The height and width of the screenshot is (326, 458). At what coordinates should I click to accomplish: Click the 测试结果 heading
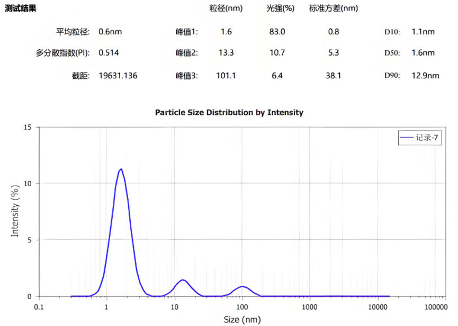(x=21, y=9)
